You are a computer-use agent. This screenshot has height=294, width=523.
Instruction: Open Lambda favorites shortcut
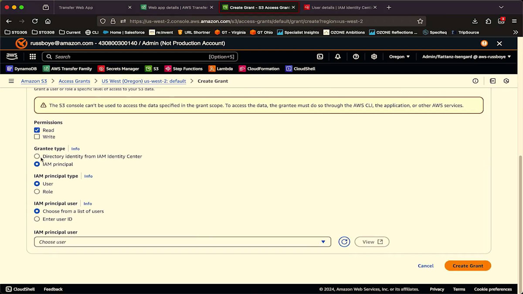click(221, 69)
